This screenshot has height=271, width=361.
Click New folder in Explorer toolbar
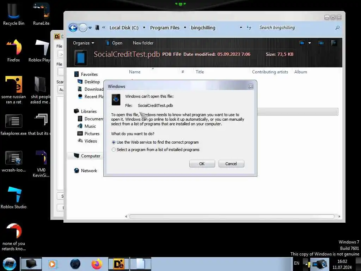143,43
